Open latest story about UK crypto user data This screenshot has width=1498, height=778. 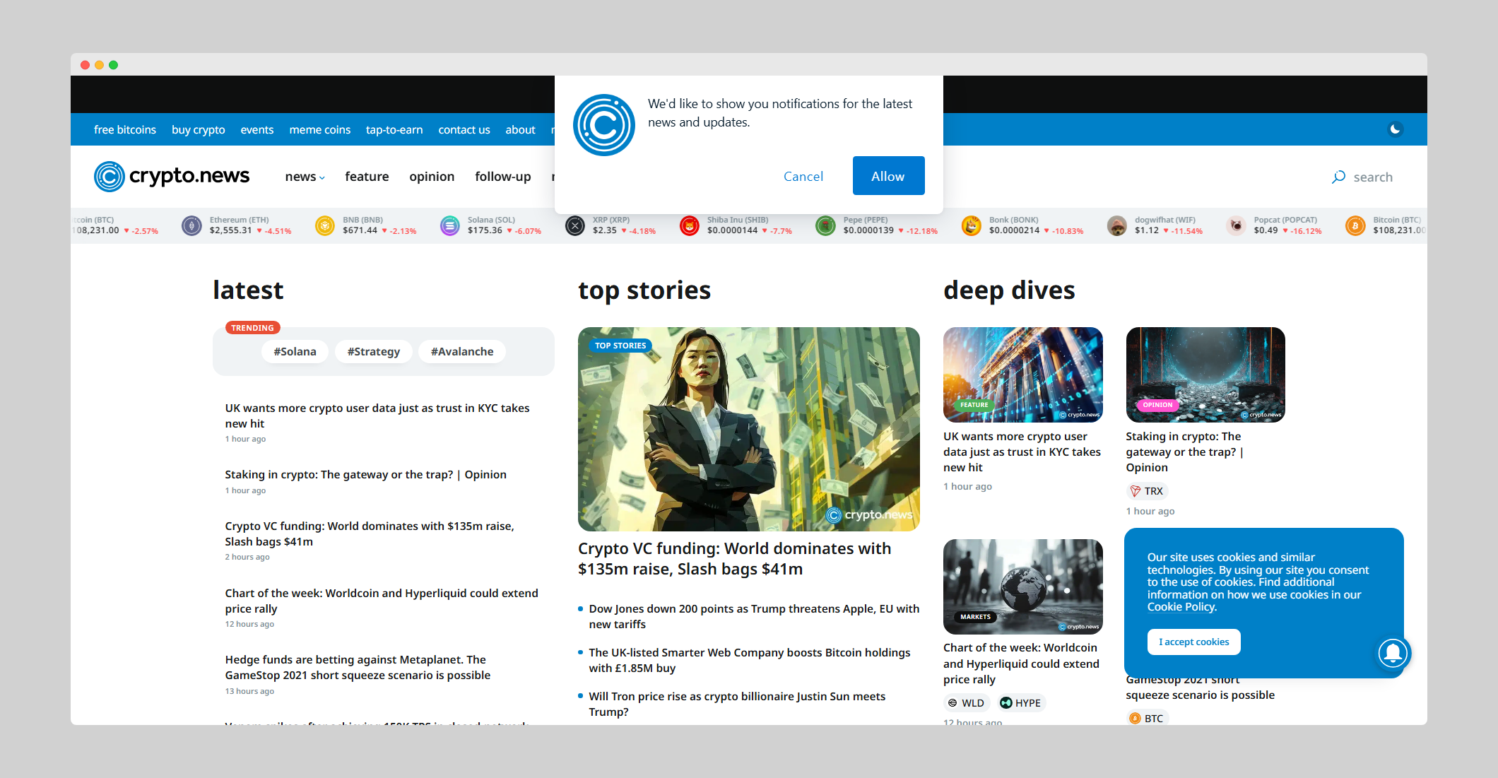click(377, 415)
